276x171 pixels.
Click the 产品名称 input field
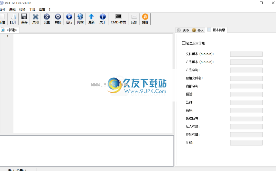246,70
